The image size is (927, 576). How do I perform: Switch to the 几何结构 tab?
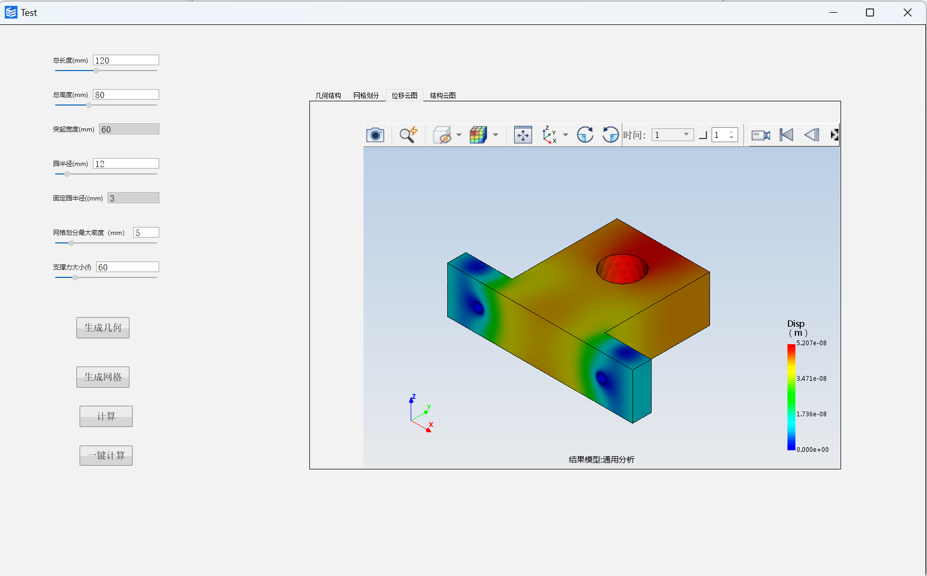(x=328, y=95)
